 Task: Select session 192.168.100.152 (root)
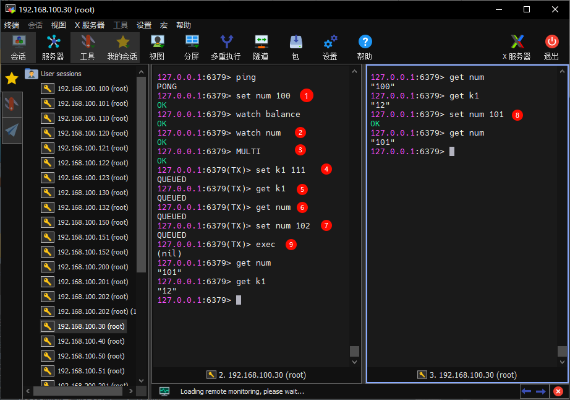click(85, 252)
